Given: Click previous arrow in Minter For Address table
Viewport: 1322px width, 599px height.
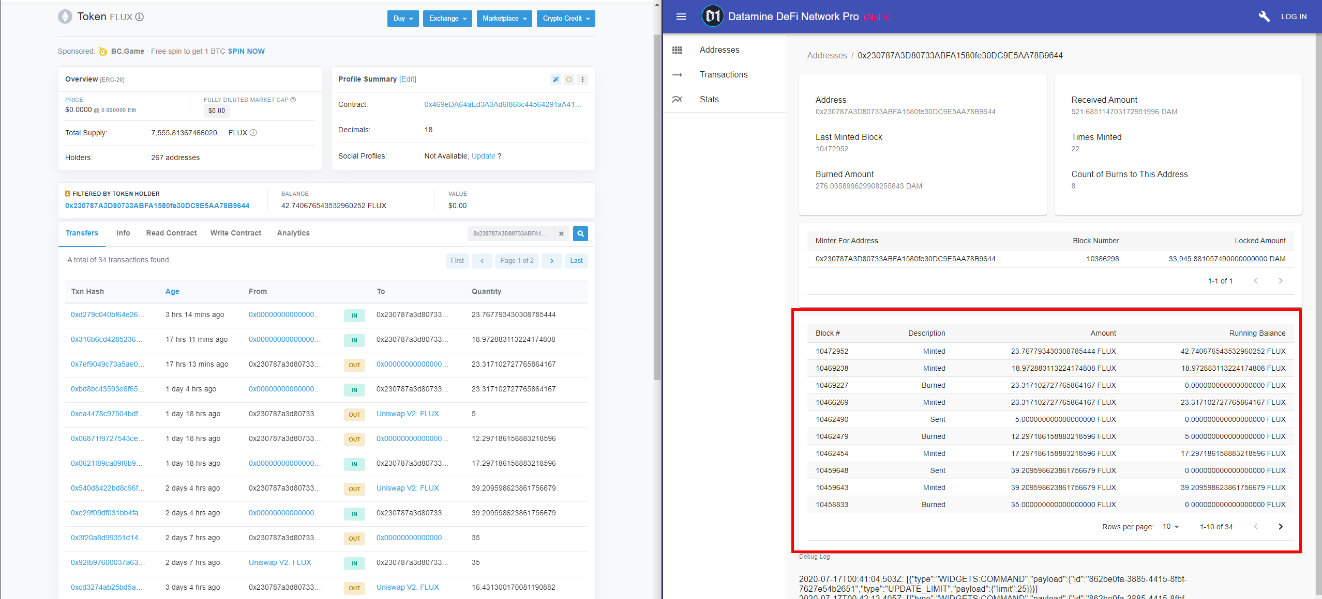Looking at the screenshot, I should pyautogui.click(x=1256, y=281).
